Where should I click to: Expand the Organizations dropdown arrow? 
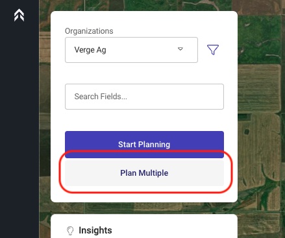pyautogui.click(x=180, y=49)
